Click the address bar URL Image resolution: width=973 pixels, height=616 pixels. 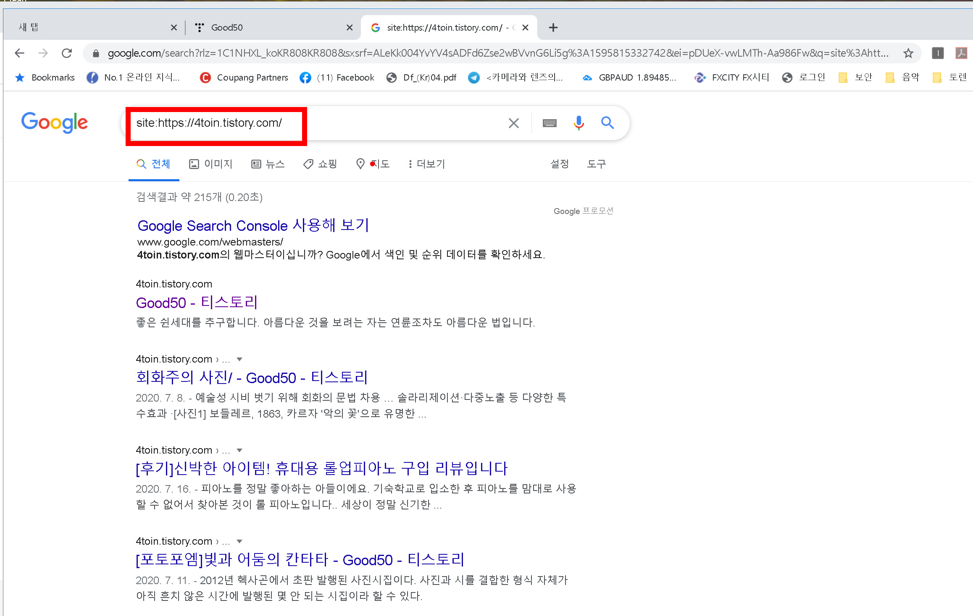click(498, 53)
